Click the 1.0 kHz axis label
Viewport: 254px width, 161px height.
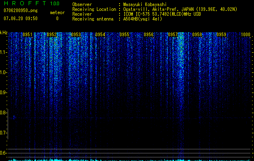click(3, 72)
